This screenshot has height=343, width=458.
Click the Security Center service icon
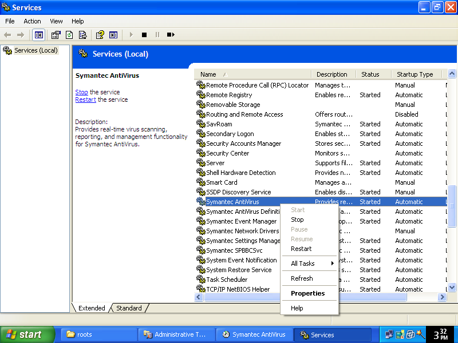201,153
